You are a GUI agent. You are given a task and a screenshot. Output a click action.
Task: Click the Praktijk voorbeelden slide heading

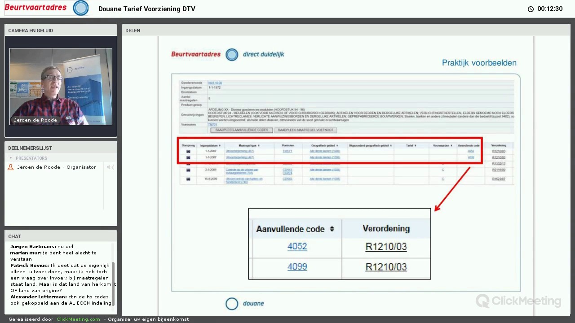point(479,63)
